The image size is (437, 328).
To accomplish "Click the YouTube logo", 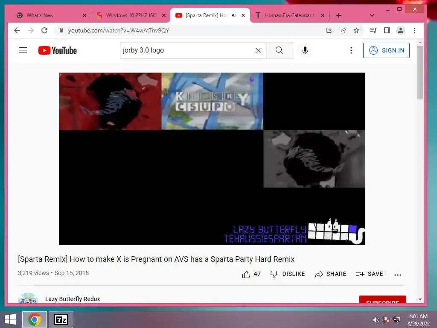I will (58, 50).
